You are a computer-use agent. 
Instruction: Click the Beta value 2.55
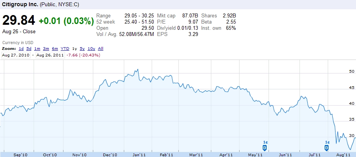231,22
